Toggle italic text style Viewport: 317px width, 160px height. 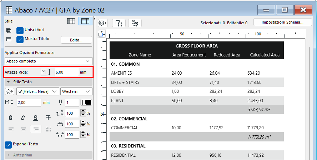(x=23, y=117)
